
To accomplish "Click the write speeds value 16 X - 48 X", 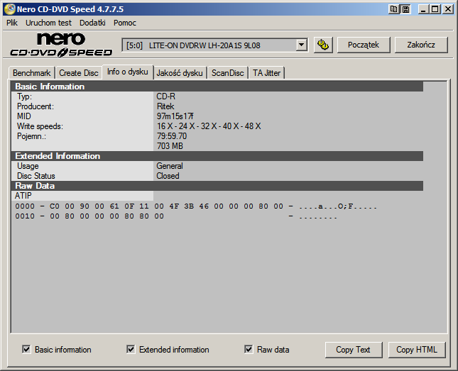I will click(x=209, y=126).
